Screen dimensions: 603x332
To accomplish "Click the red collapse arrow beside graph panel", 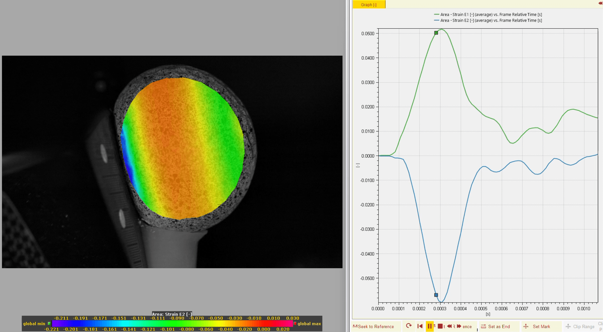I will click(600, 3).
